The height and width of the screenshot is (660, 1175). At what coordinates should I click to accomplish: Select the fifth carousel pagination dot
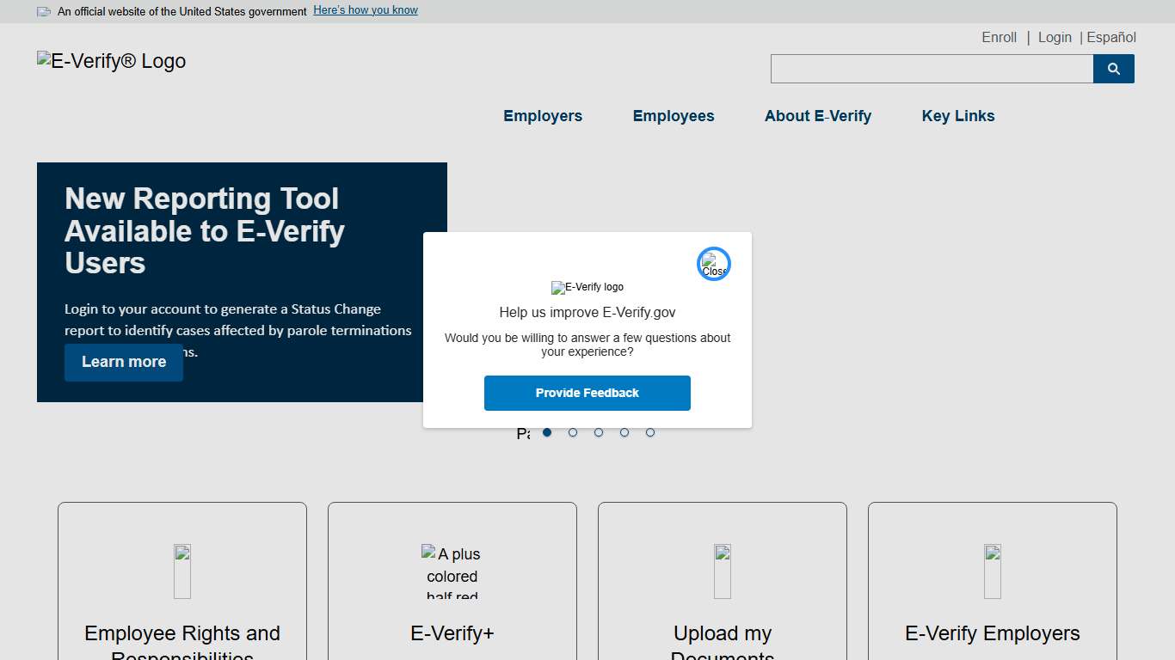(650, 432)
